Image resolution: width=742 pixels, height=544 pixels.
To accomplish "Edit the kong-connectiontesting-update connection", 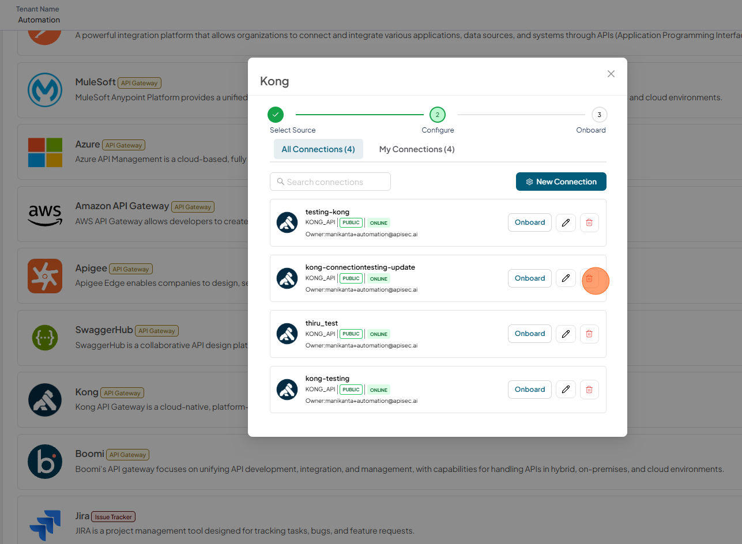I will click(x=566, y=278).
